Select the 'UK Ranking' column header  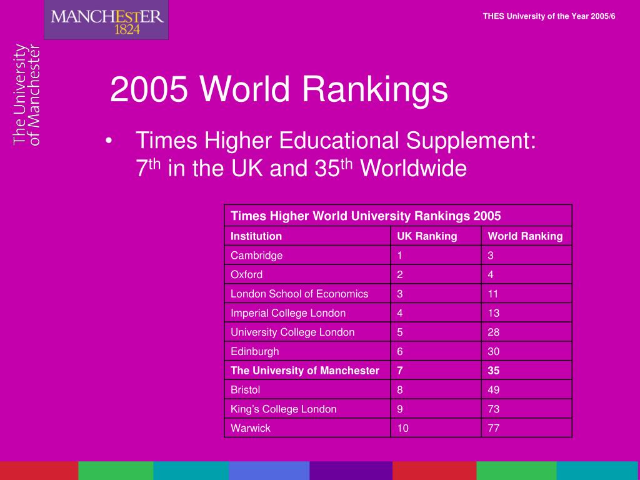[x=427, y=236]
